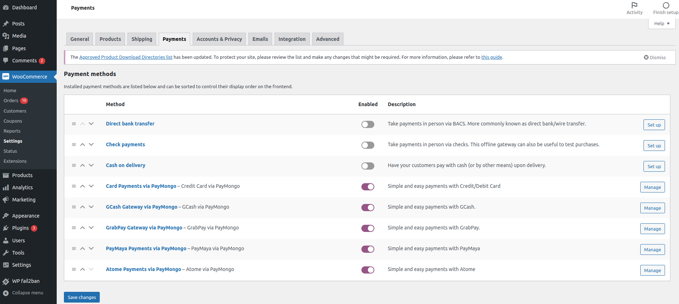This screenshot has width=679, height=304.
Task: Click the Comments bubble icon
Action: point(6,61)
